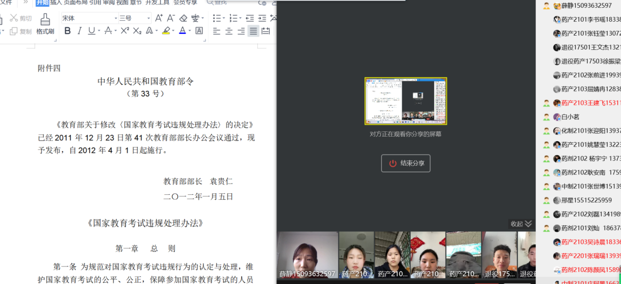Expand the underline style dropdown arrow
Image resolution: width=621 pixels, height=284 pixels.
click(x=99, y=31)
